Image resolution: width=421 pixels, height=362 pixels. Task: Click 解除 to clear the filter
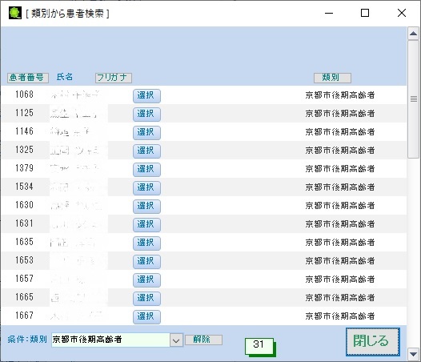pos(203,340)
